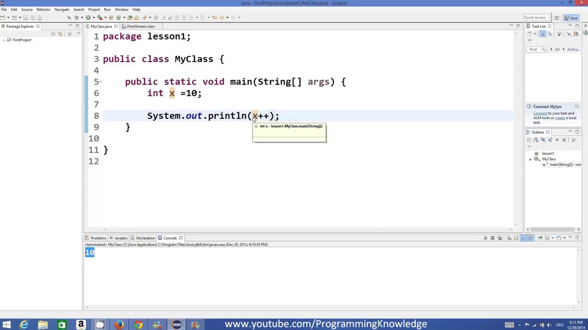Click the Debug bug toolbar icon
Viewport: 588px width, 330px height.
(77, 17)
